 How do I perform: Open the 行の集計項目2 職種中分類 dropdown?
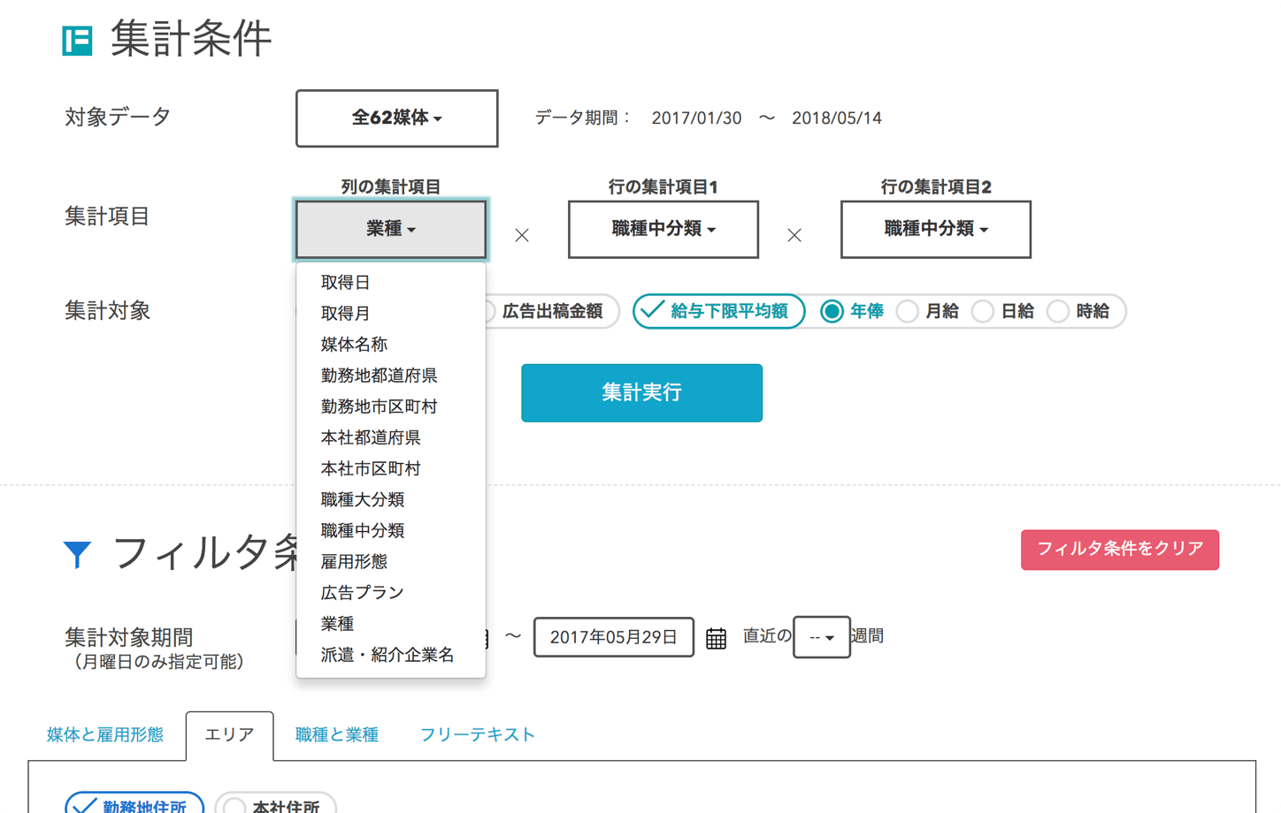[x=936, y=230]
